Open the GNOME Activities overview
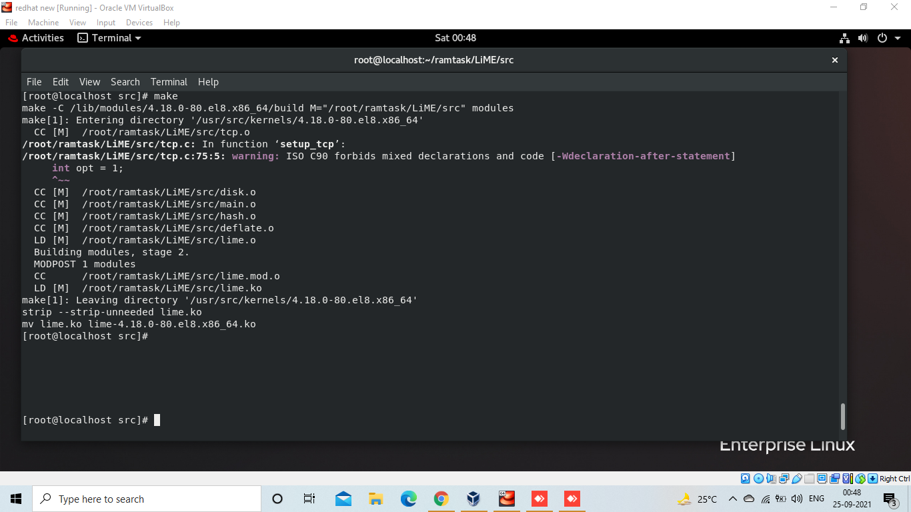 click(36, 38)
